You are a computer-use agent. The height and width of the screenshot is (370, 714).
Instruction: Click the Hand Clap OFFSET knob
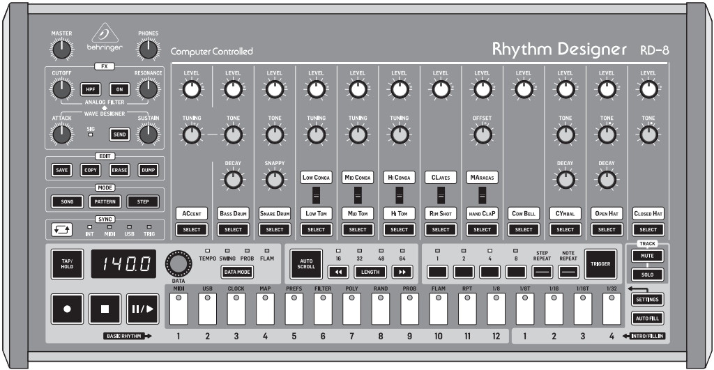tap(483, 134)
